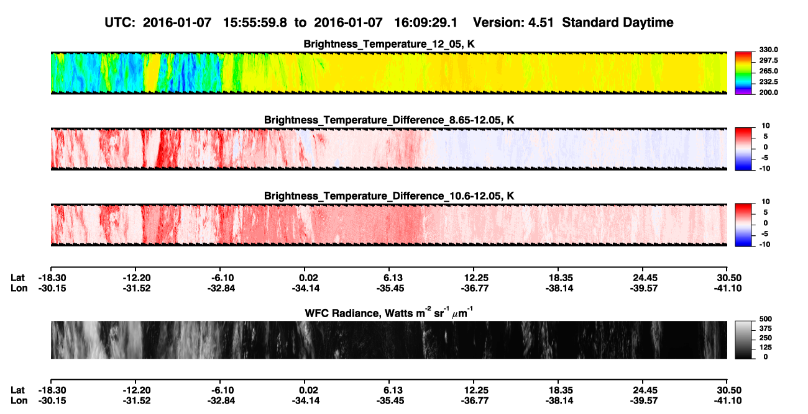The height and width of the screenshot is (414, 808).
Task: Click the 10.6-12.05 temperature difference image strip
Action: (388, 225)
